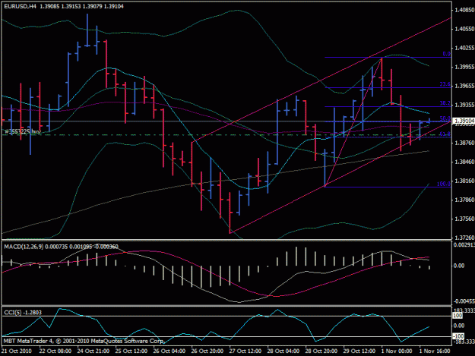
Task: Click the 25 Oct 12:00 time label
Action: [131, 351]
